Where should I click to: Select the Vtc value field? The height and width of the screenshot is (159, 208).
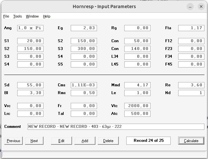coord(137,106)
